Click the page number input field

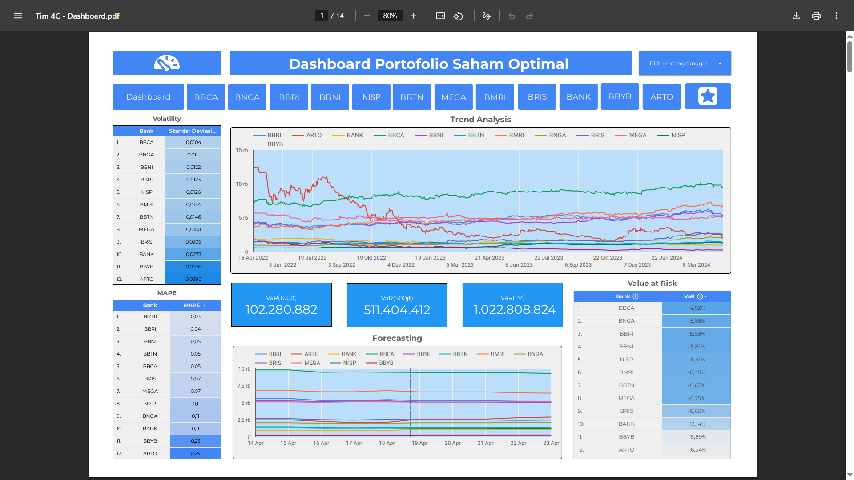coord(322,16)
